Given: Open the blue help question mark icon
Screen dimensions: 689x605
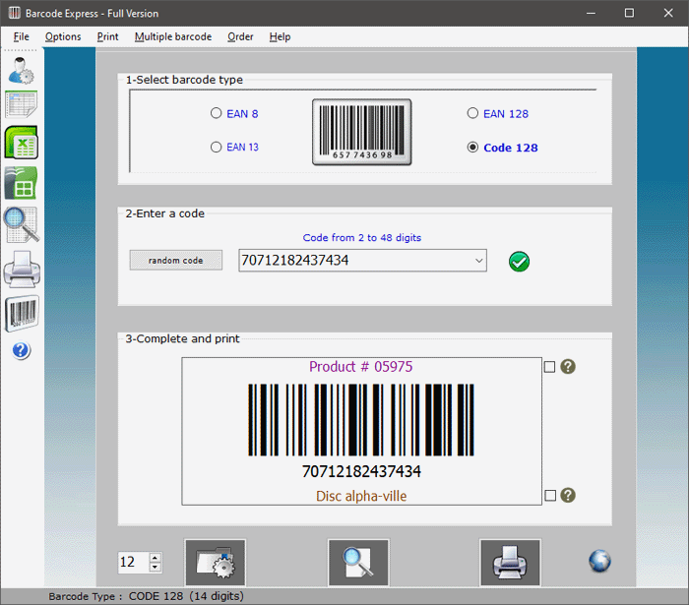Looking at the screenshot, I should coord(21,350).
